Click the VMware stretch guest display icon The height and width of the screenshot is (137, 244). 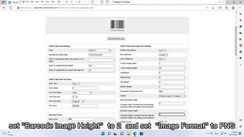107,2
